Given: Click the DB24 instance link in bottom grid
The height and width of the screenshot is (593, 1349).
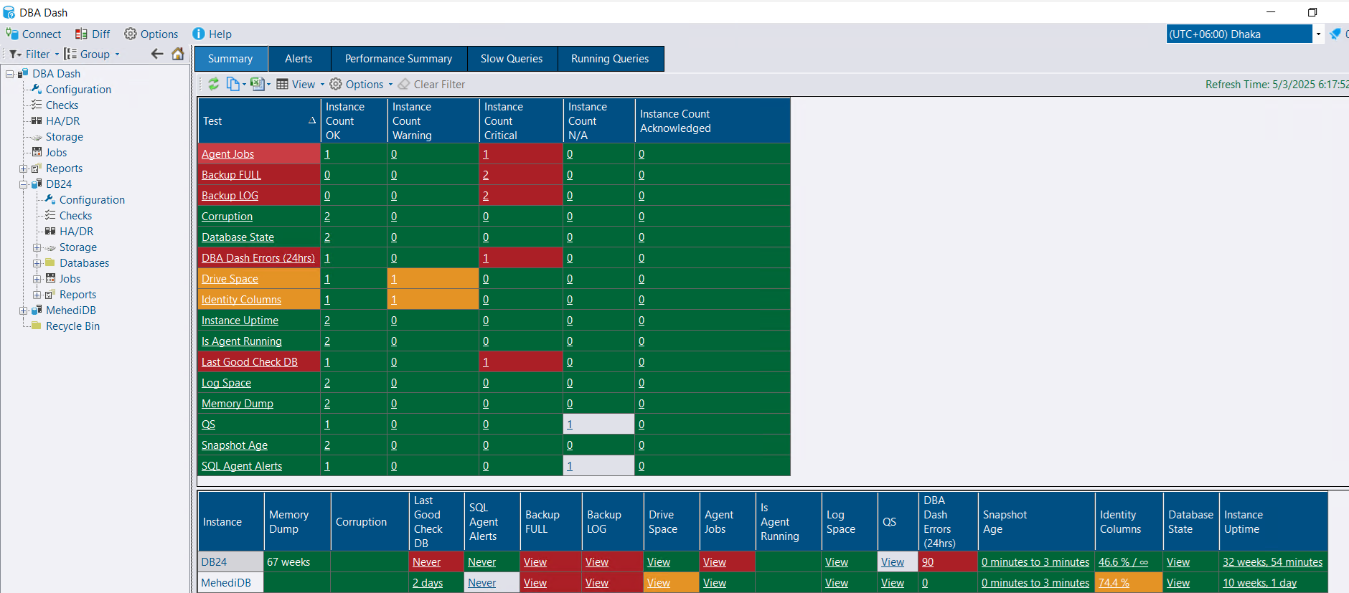Looking at the screenshot, I should [x=214, y=561].
